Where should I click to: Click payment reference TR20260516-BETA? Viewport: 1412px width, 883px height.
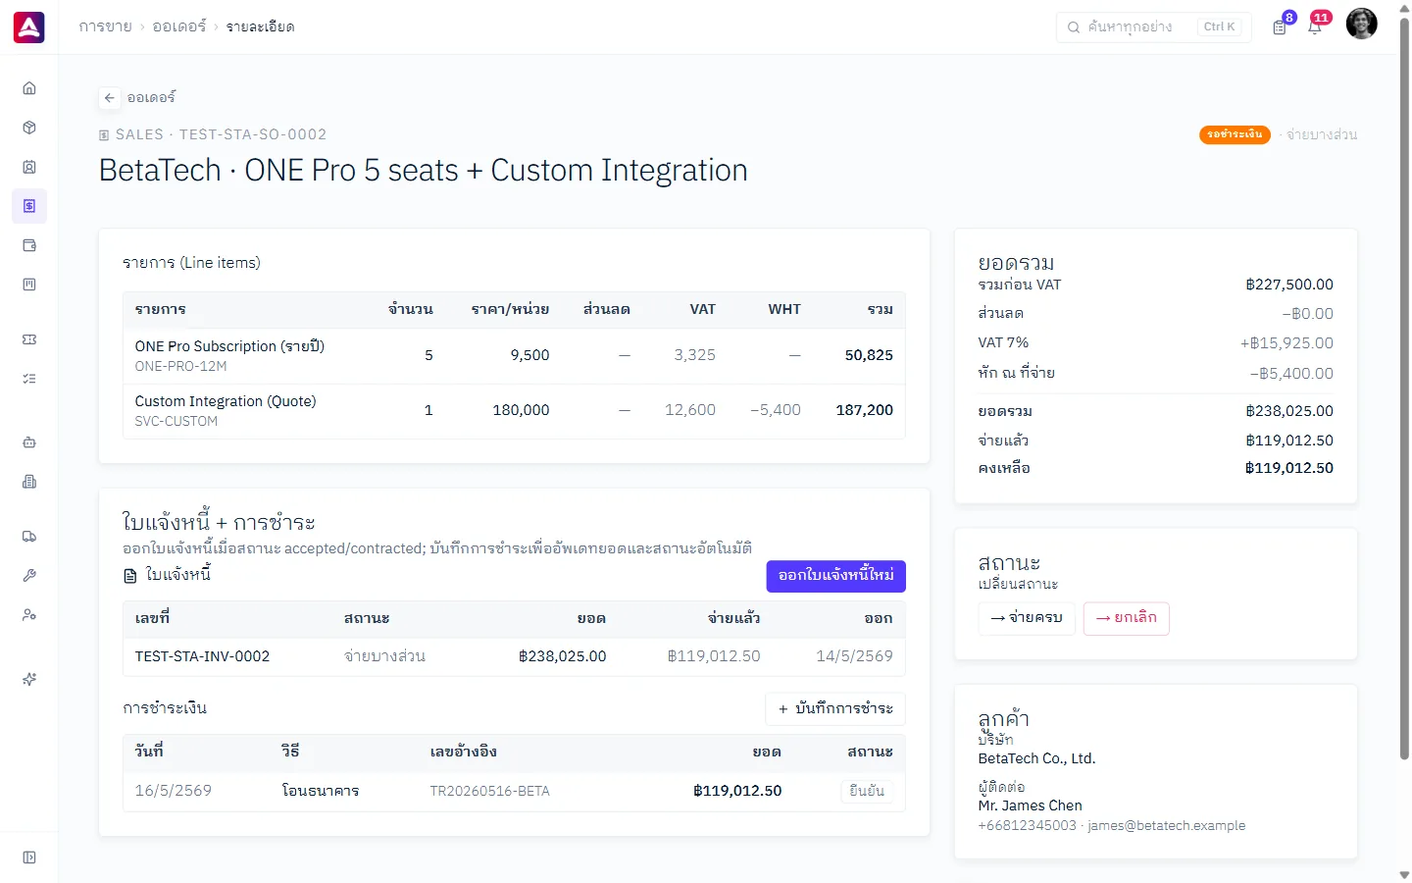490,791
